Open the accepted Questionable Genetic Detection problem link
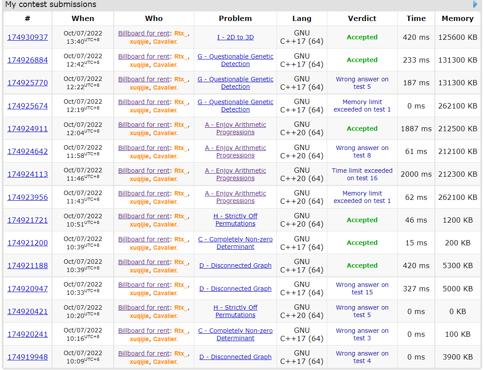The height and width of the screenshot is (370, 483). [235, 60]
